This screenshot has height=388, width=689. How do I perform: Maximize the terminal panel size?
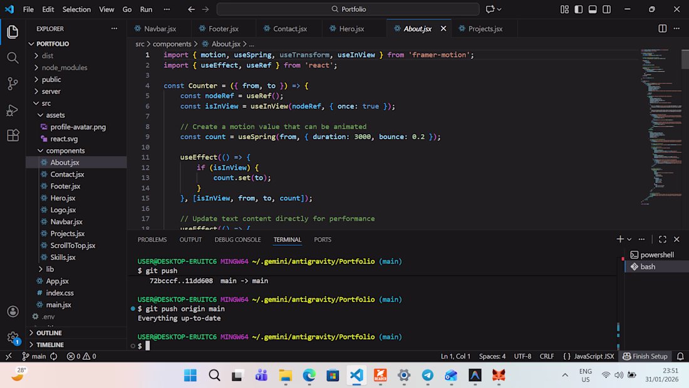click(x=663, y=239)
